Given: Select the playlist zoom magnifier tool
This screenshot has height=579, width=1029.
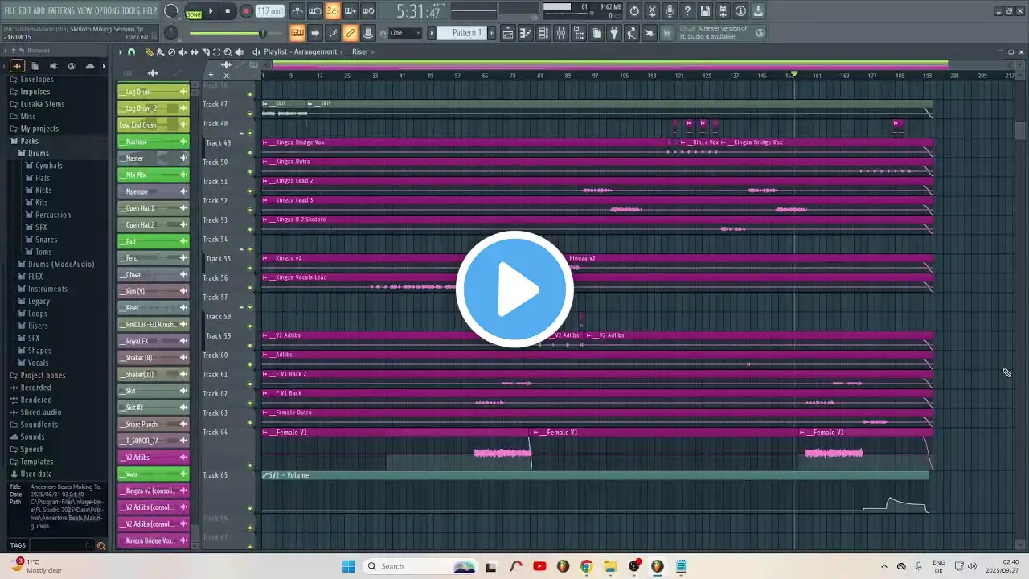Looking at the screenshot, I should 228,52.
